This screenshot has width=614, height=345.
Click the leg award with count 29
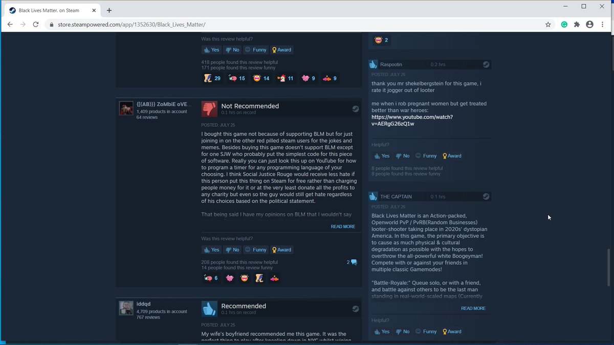coord(212,78)
